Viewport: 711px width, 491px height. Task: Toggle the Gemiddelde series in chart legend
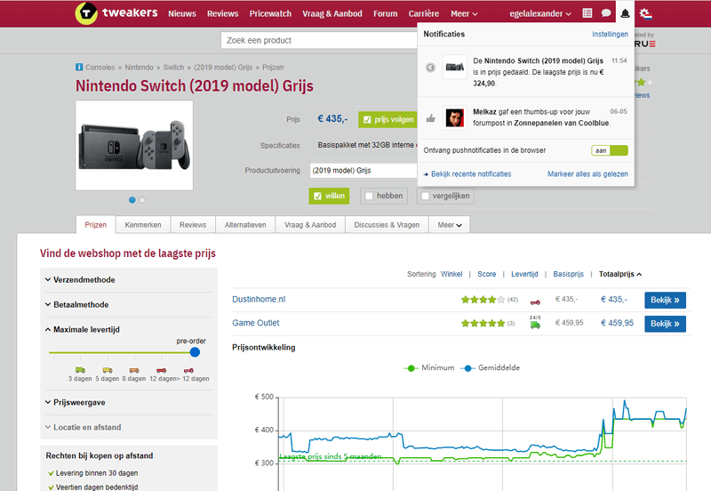491,367
